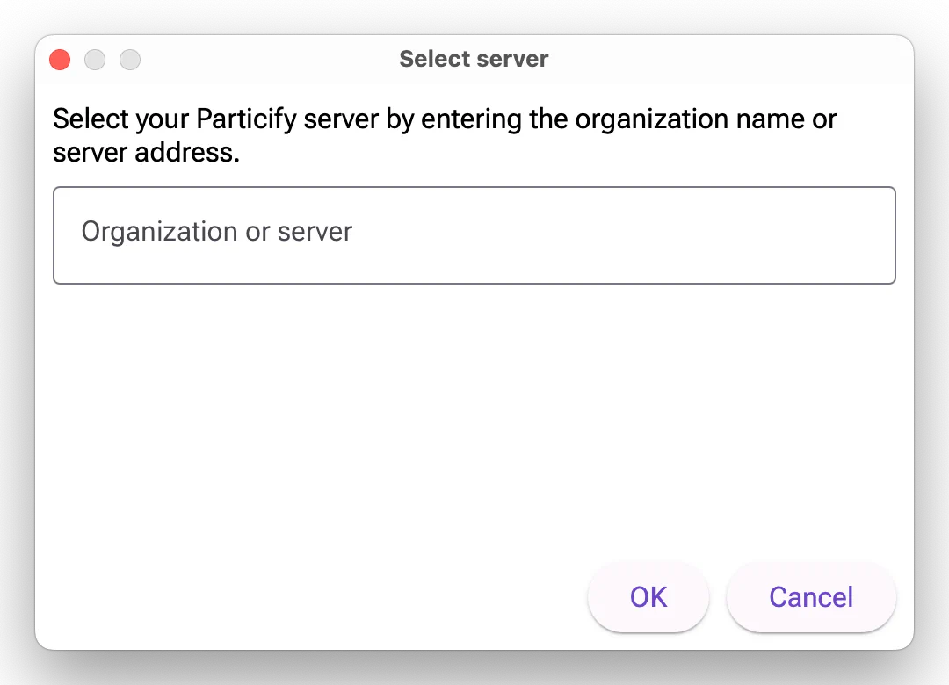
Task: Click the red close button in title bar
Action: pos(60,60)
